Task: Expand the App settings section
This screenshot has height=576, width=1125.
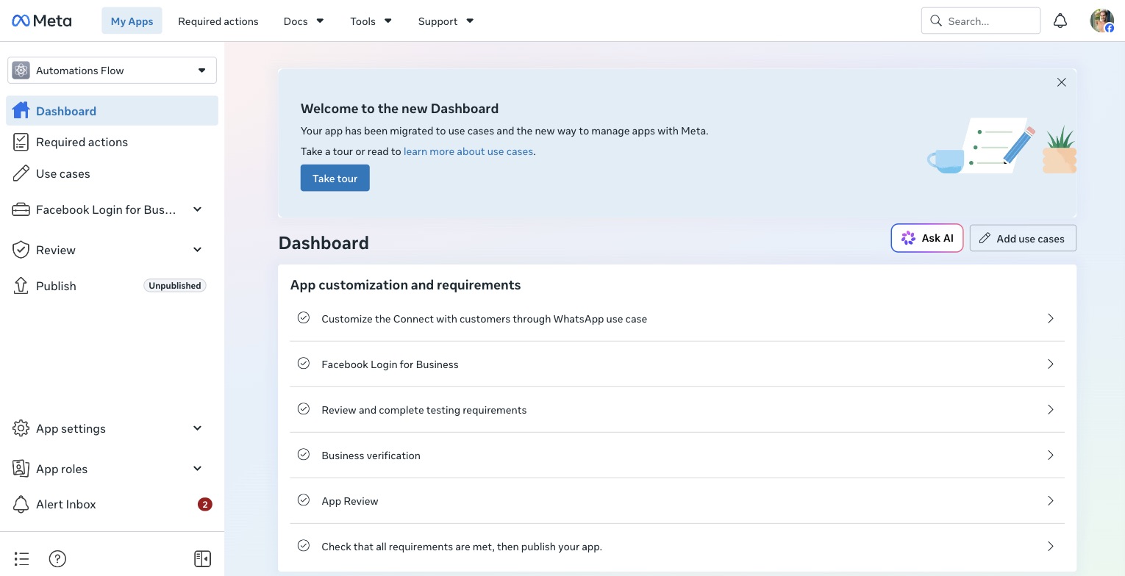Action: tap(197, 428)
